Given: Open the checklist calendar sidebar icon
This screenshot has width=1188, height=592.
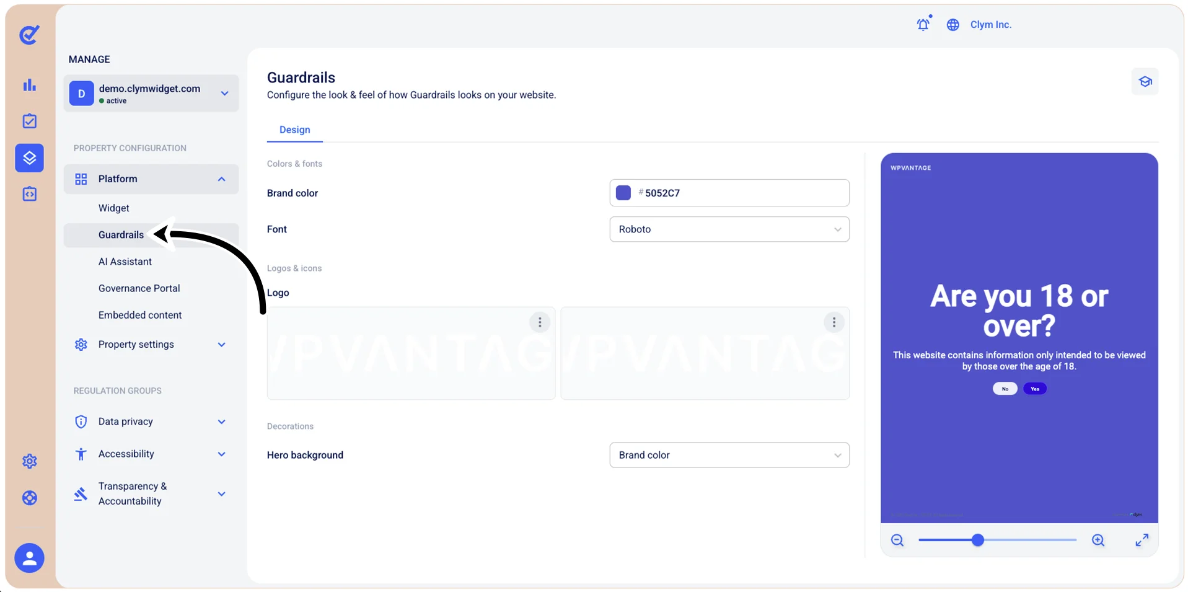Looking at the screenshot, I should coord(29,121).
